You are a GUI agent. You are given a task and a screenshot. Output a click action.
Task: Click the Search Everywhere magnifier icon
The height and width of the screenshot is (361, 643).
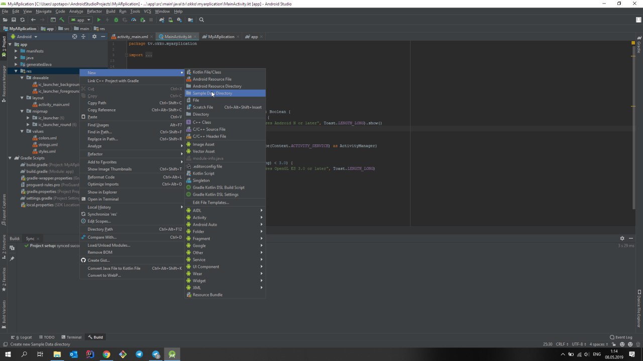point(201,20)
